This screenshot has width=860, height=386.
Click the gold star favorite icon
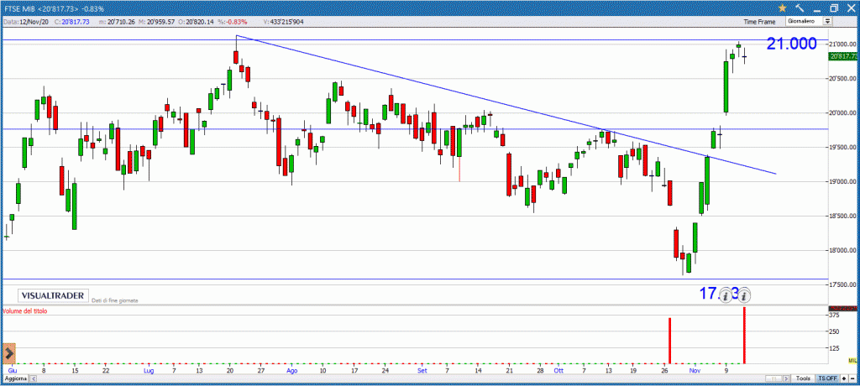click(x=782, y=8)
